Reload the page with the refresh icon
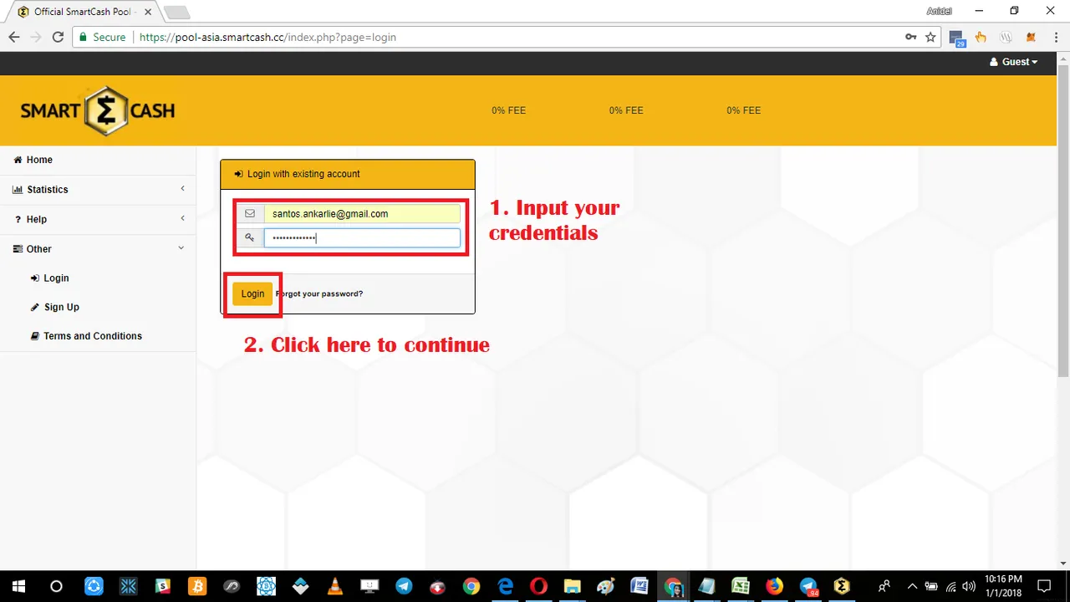The height and width of the screenshot is (602, 1070). [58, 37]
